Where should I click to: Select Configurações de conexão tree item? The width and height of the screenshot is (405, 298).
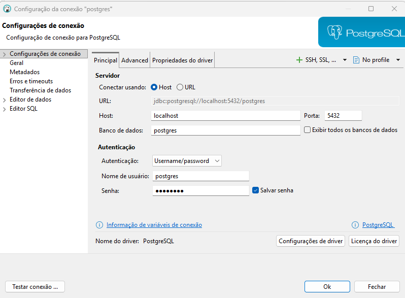45,54
